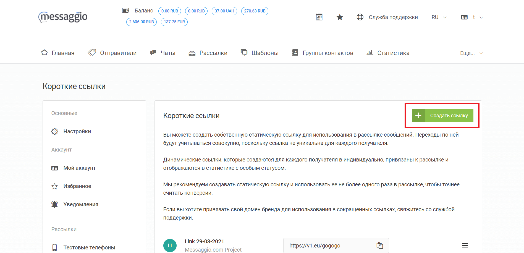Click the bell icon beside Уведомления

[x=55, y=204]
